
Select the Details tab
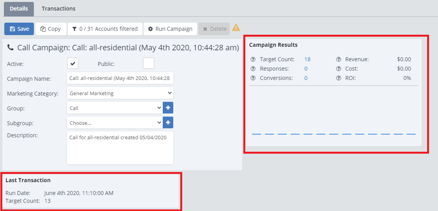(19, 9)
